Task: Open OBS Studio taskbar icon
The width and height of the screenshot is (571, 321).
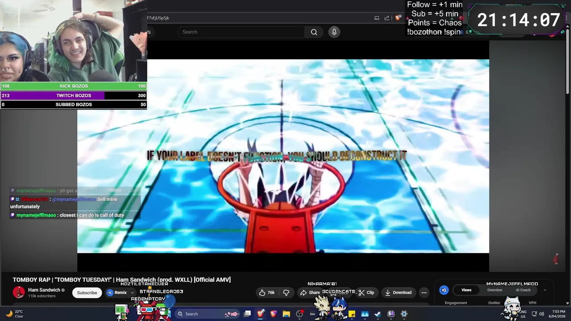Action: pyautogui.click(x=300, y=314)
